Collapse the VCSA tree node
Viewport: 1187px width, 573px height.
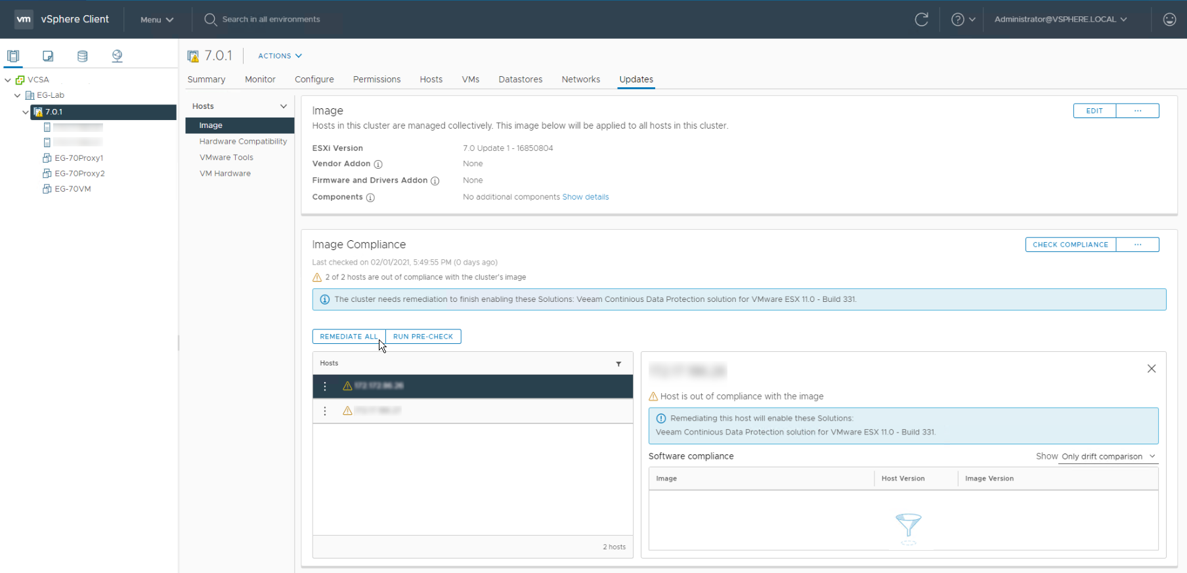pyautogui.click(x=8, y=80)
